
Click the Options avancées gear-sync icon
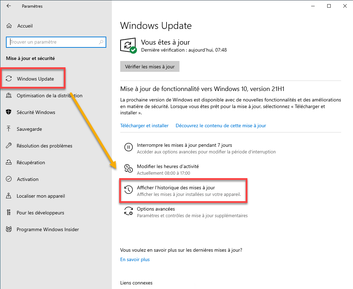(x=129, y=211)
